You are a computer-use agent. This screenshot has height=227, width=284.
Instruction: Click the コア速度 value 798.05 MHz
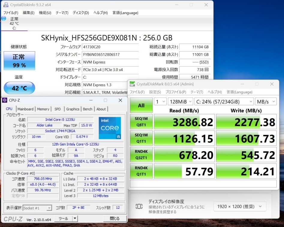click(x=43, y=179)
